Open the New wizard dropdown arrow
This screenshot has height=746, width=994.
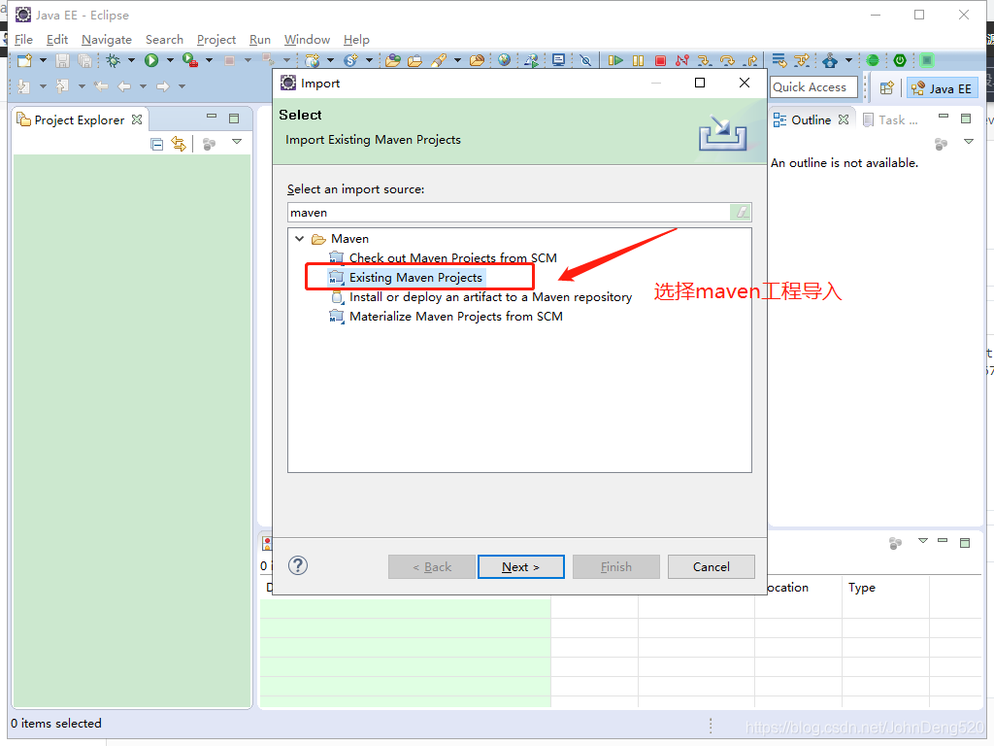coord(43,60)
